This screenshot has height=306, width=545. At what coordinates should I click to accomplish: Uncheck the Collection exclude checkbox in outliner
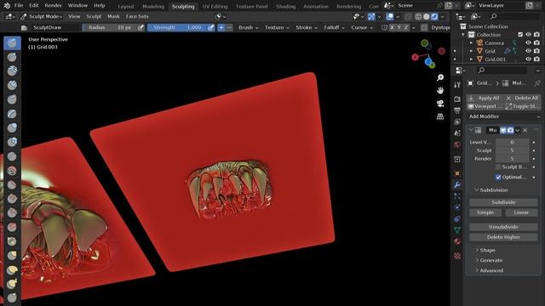(520, 34)
